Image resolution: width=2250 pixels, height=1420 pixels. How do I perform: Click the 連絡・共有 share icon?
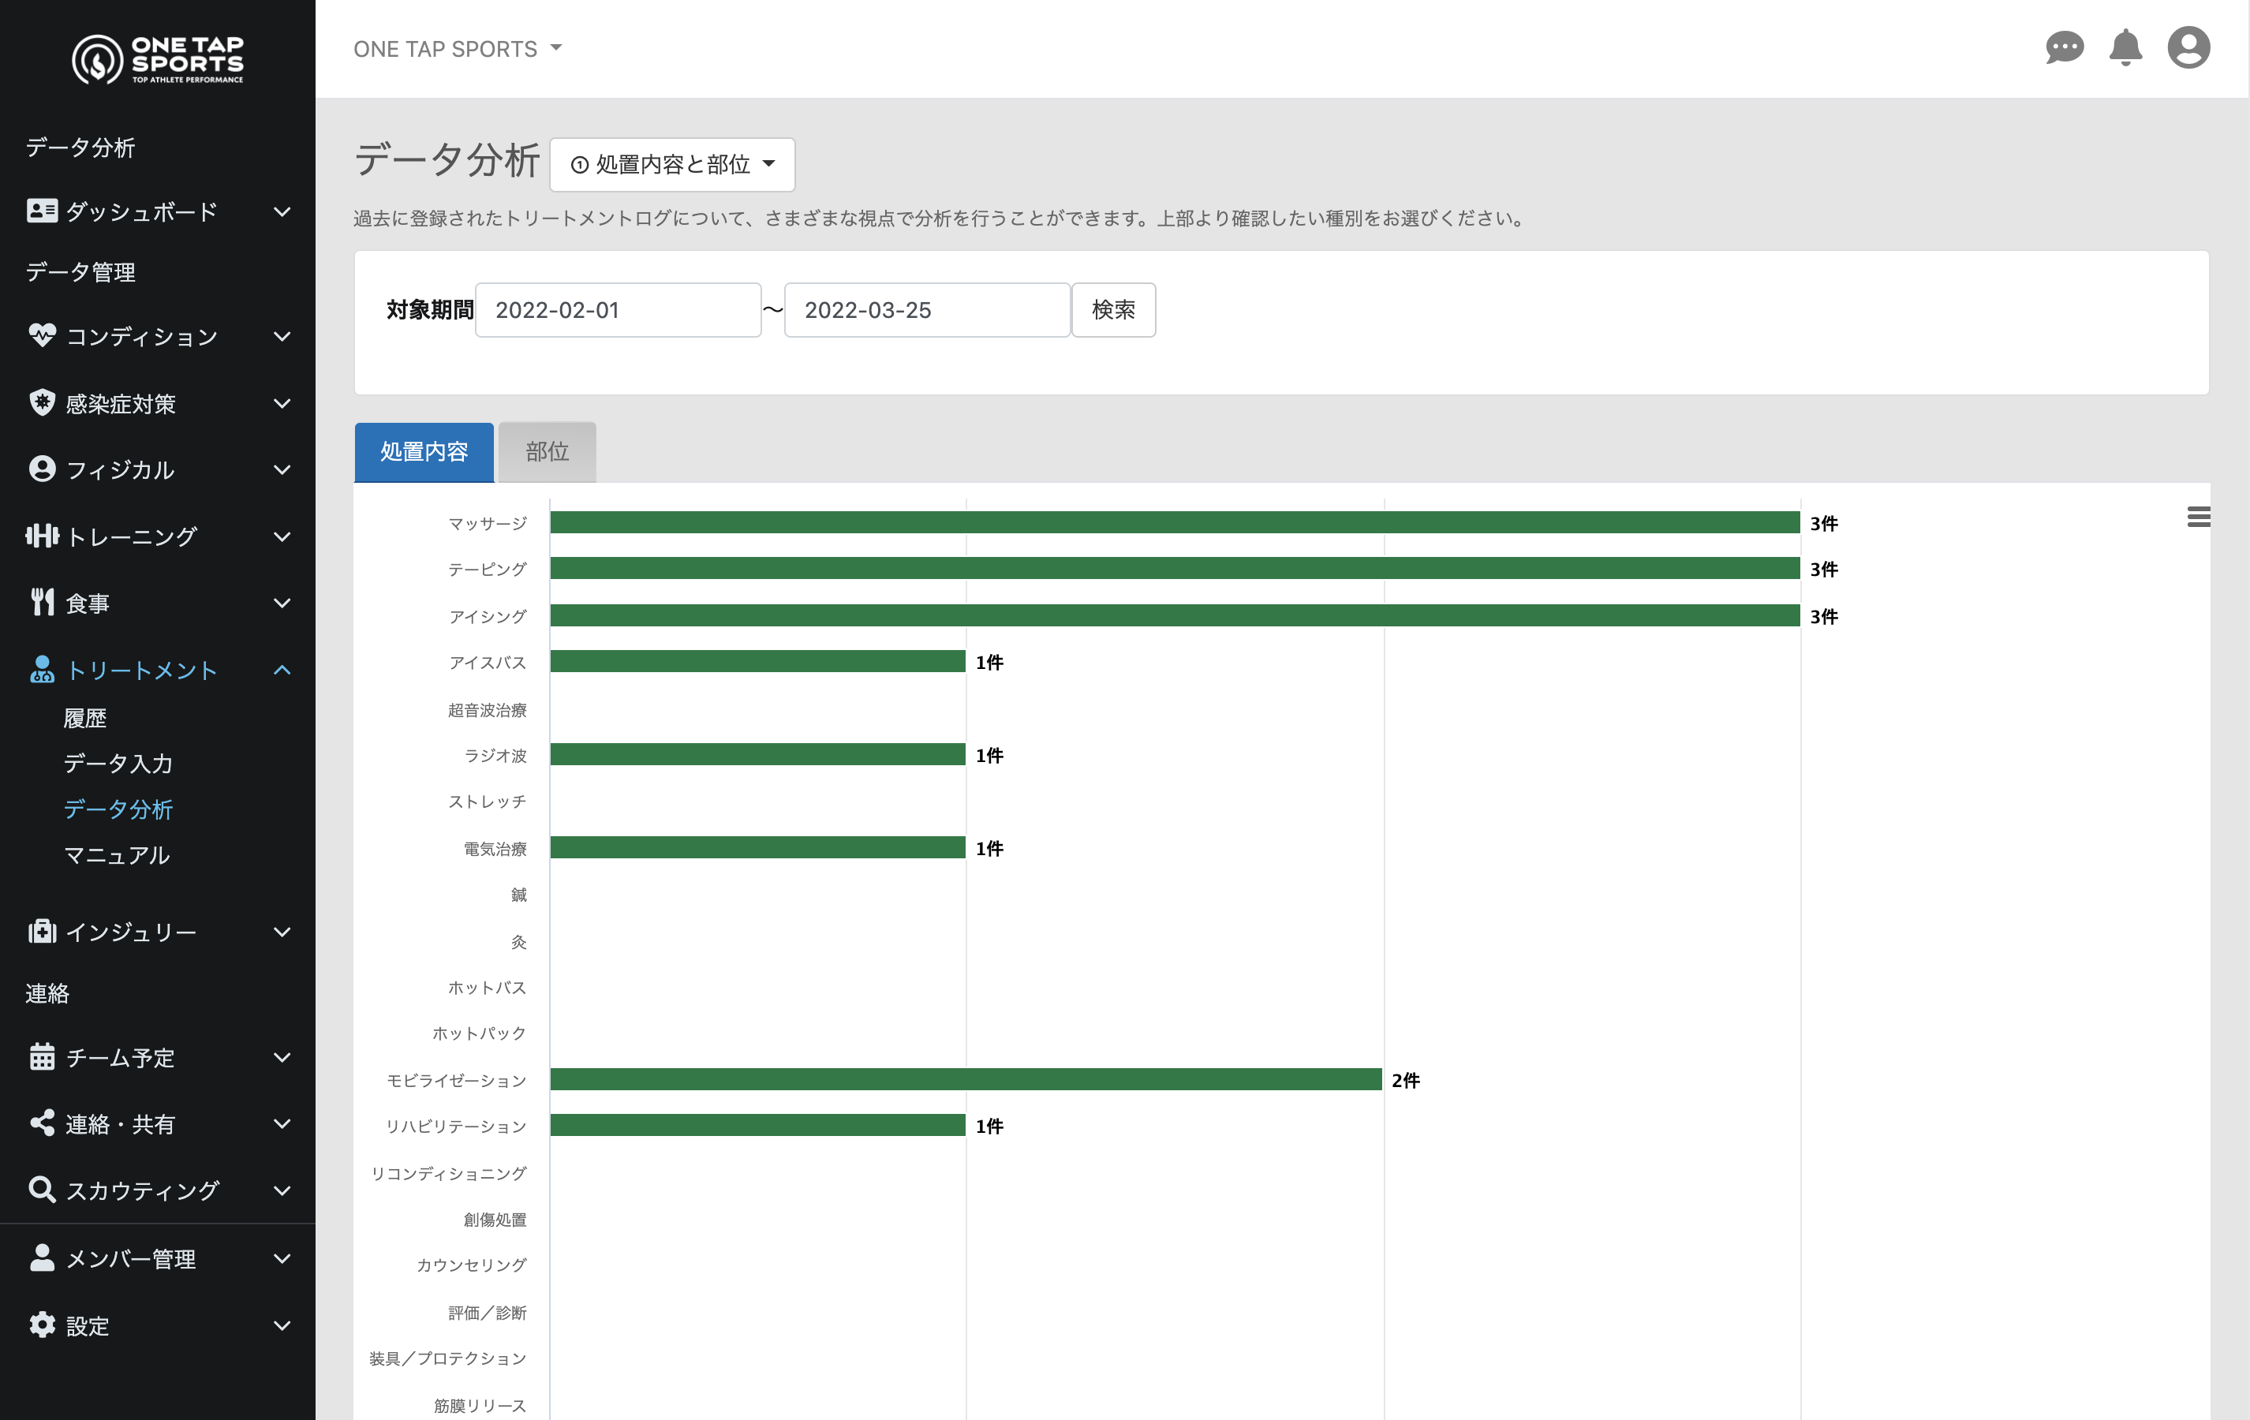point(42,1123)
